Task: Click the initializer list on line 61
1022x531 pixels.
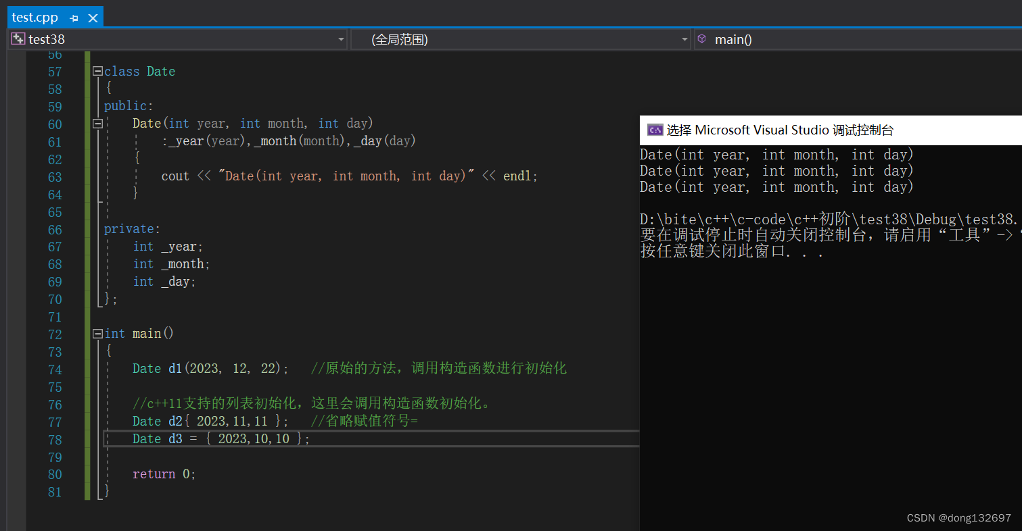Action: [289, 141]
